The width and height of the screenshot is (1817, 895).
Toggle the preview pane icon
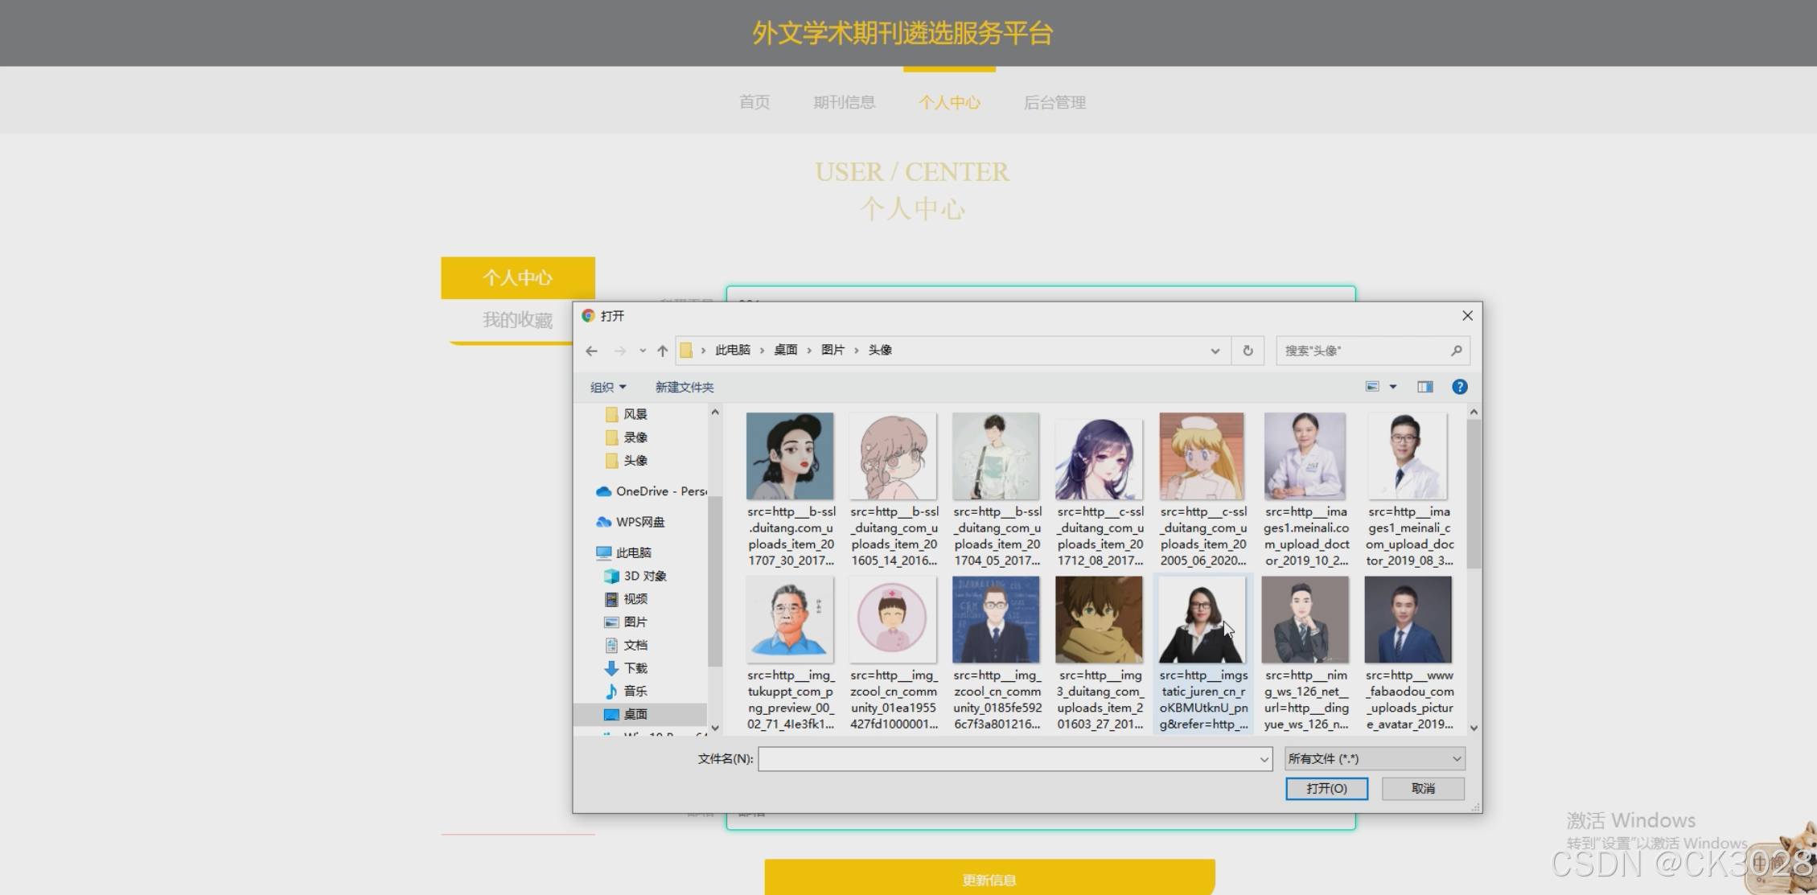pos(1424,387)
